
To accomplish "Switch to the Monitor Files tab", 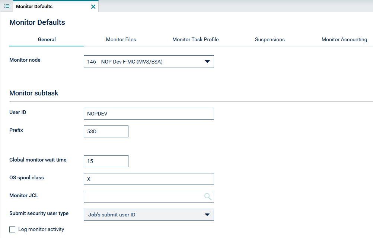I will pyautogui.click(x=121, y=39).
